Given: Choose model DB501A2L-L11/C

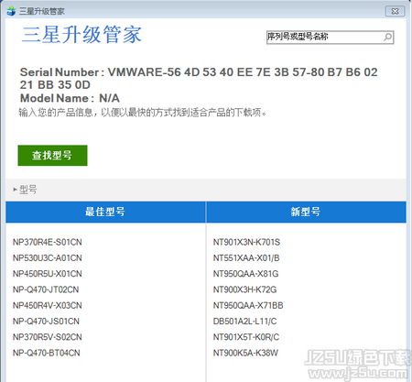Looking at the screenshot, I should (244, 322).
